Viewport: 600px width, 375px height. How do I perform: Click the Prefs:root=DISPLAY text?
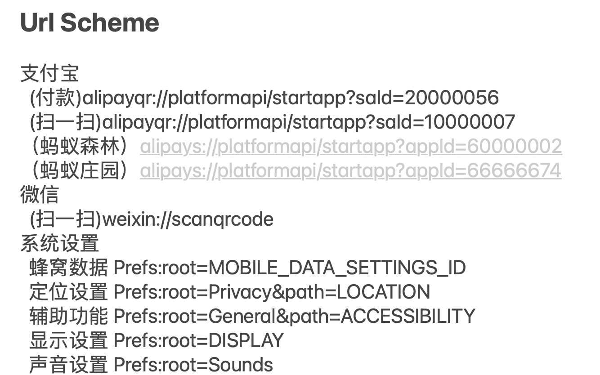tap(198, 341)
